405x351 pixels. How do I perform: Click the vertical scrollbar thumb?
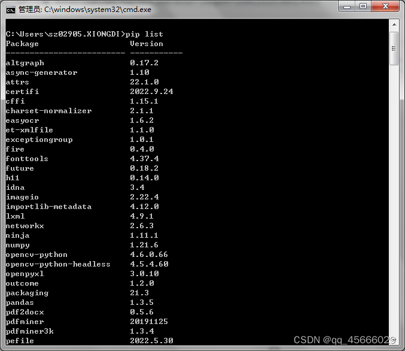coord(394,49)
